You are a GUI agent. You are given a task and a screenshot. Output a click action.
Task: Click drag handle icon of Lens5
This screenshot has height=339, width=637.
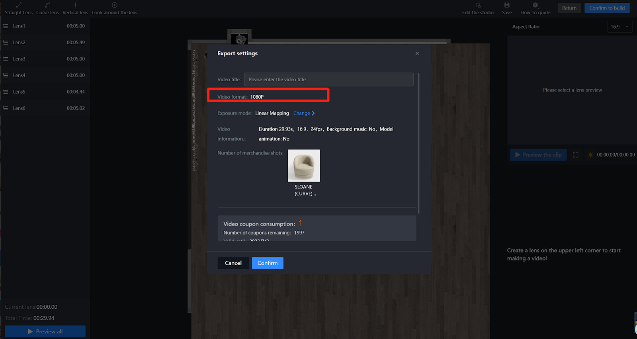[6, 92]
